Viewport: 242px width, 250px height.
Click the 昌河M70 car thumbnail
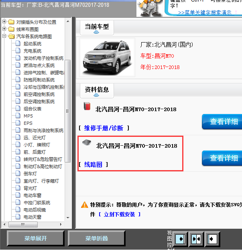click(107, 57)
